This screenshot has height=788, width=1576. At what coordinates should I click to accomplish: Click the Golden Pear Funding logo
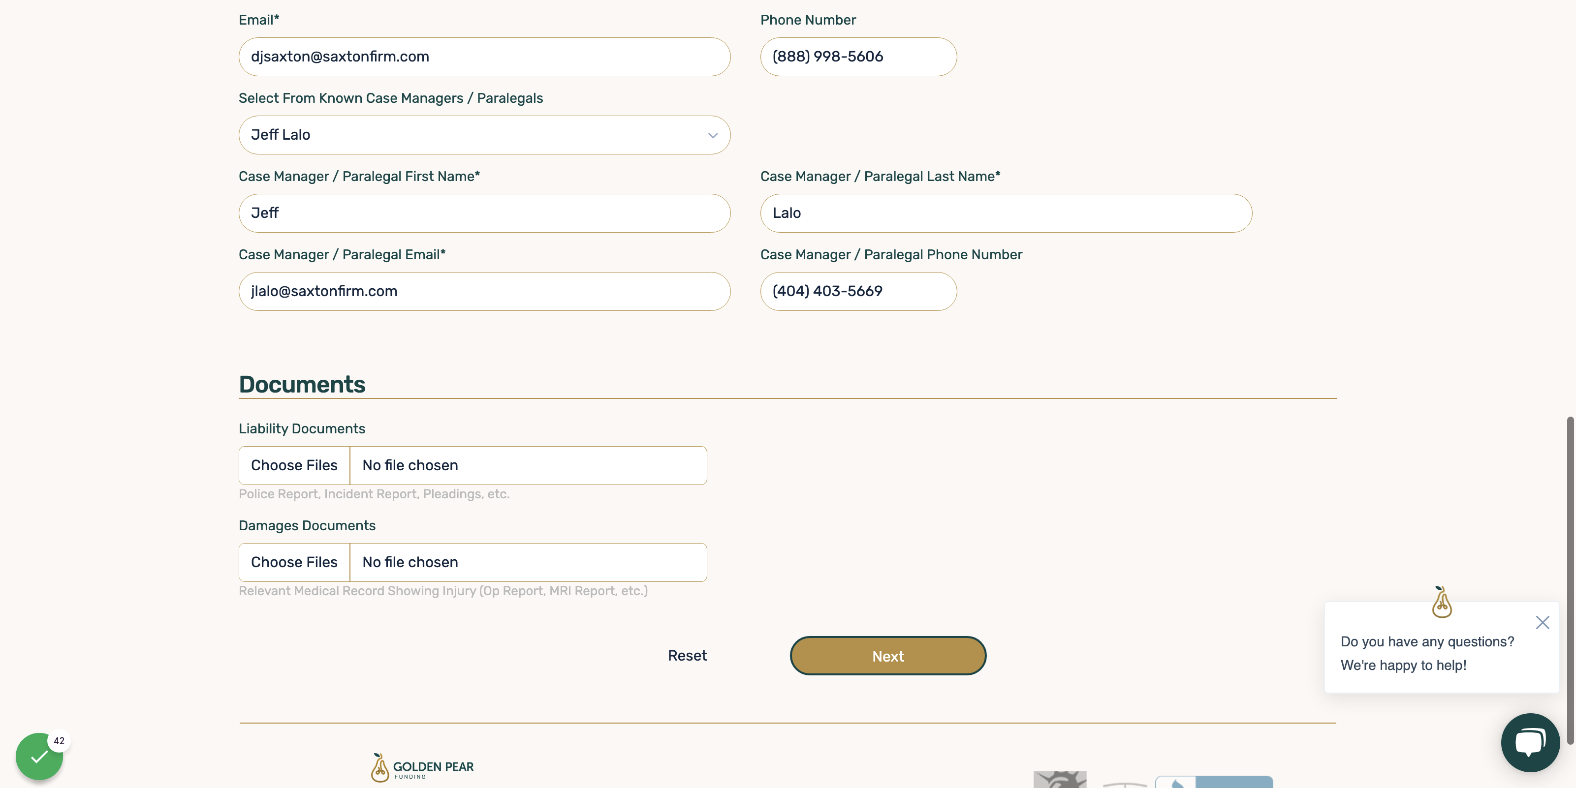(x=422, y=768)
